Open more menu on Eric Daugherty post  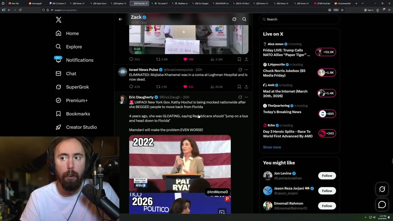(246, 97)
